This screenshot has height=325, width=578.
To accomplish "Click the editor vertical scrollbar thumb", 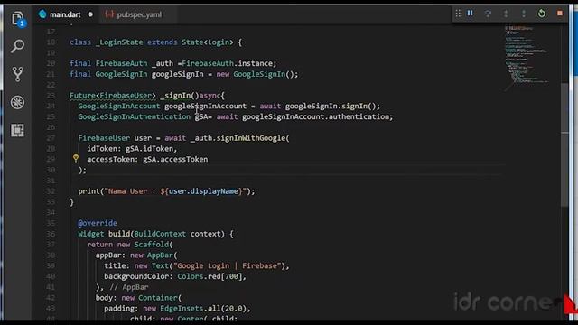I will tap(564, 145).
